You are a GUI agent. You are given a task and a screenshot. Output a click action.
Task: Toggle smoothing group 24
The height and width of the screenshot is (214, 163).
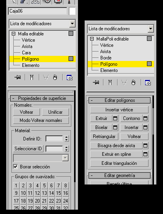65,201
